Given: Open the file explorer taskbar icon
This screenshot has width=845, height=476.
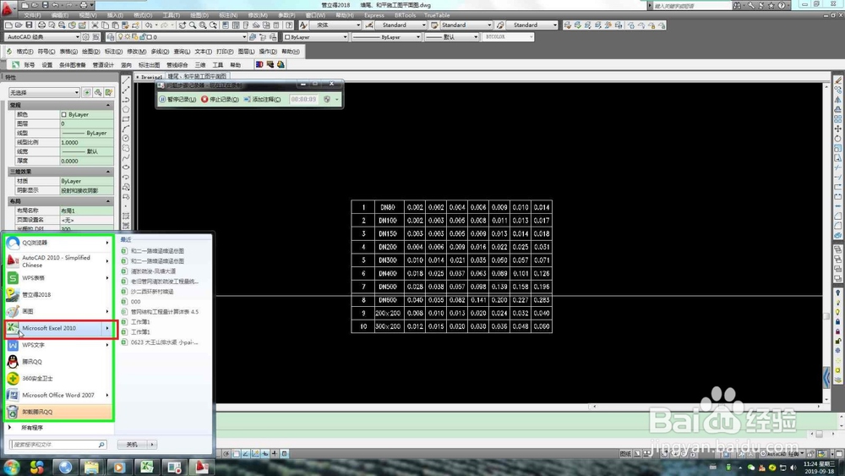Looking at the screenshot, I should tap(91, 467).
